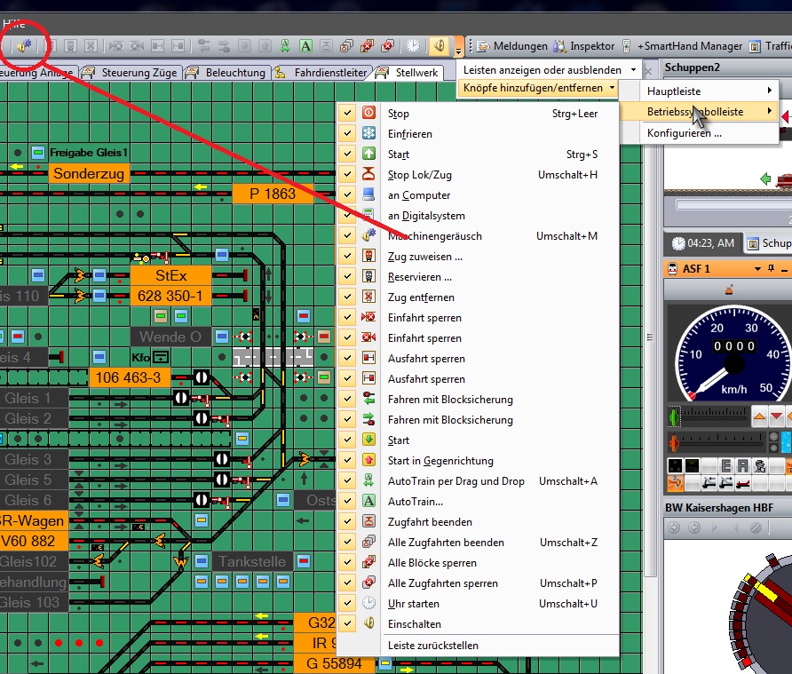Click the engine sound icon circled in red
Viewport: 792px width, 674px height.
pyautogui.click(x=21, y=45)
